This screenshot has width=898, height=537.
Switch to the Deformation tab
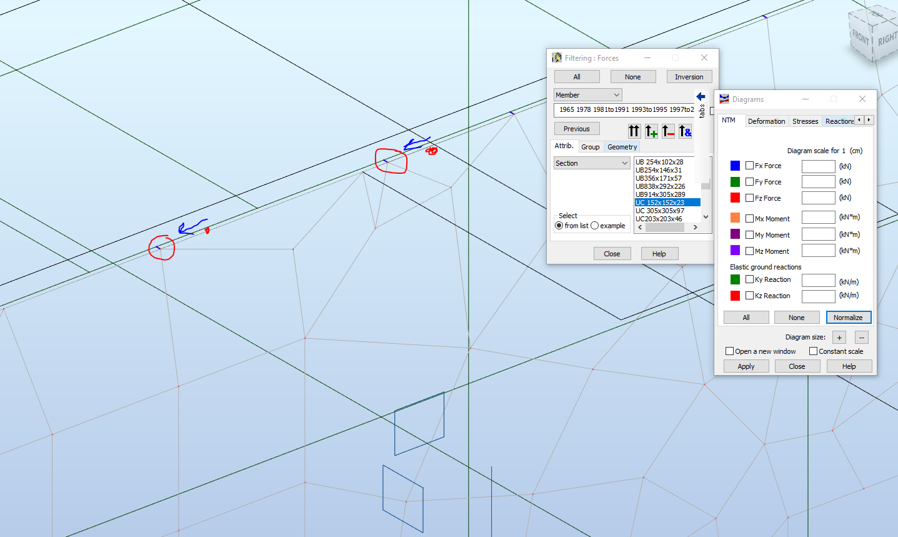[766, 121]
